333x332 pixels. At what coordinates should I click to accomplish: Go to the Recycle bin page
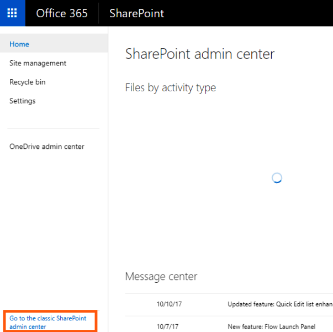(x=28, y=82)
